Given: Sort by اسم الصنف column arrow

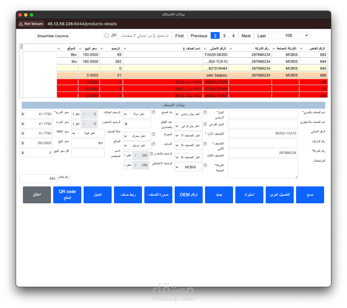Looking at the screenshot, I should tap(125, 48).
